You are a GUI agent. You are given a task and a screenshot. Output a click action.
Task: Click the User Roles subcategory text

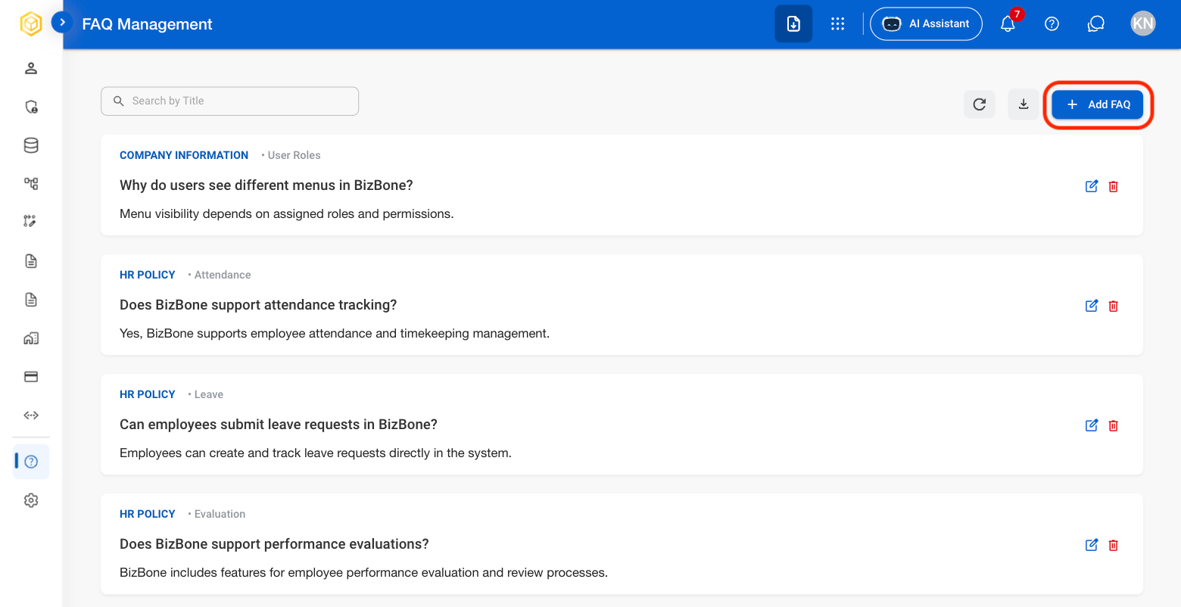click(294, 155)
